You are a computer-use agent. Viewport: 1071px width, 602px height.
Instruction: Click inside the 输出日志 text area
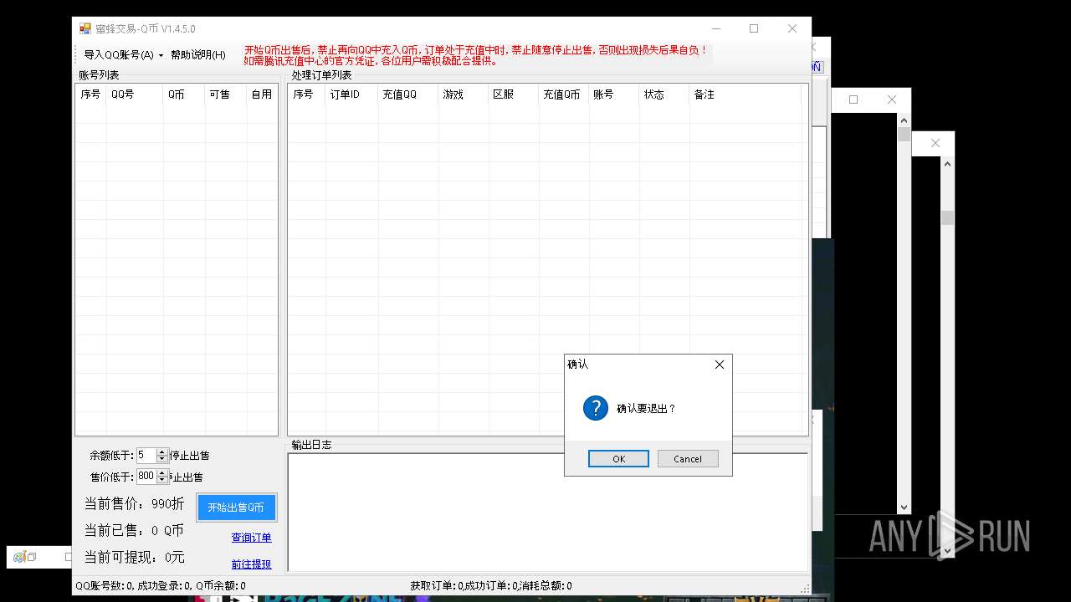point(548,512)
